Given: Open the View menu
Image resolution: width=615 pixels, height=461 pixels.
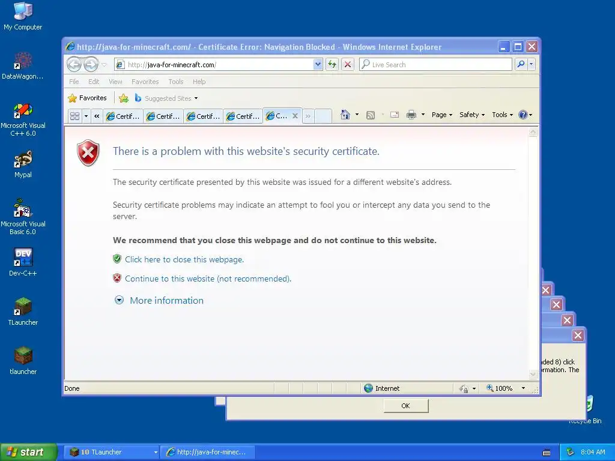Looking at the screenshot, I should 115,82.
